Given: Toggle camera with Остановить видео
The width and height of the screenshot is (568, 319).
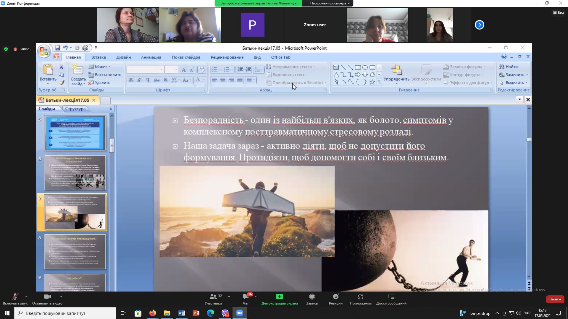Looking at the screenshot, I should pyautogui.click(x=47, y=297).
